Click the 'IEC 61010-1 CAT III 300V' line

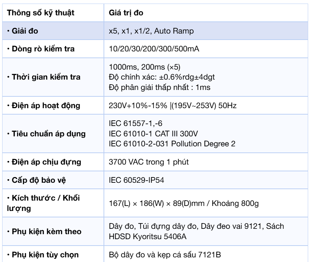tap(153, 134)
